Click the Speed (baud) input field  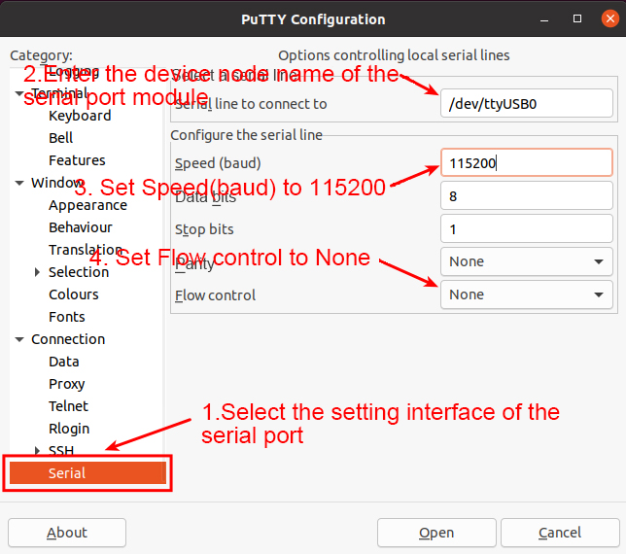[x=527, y=163]
